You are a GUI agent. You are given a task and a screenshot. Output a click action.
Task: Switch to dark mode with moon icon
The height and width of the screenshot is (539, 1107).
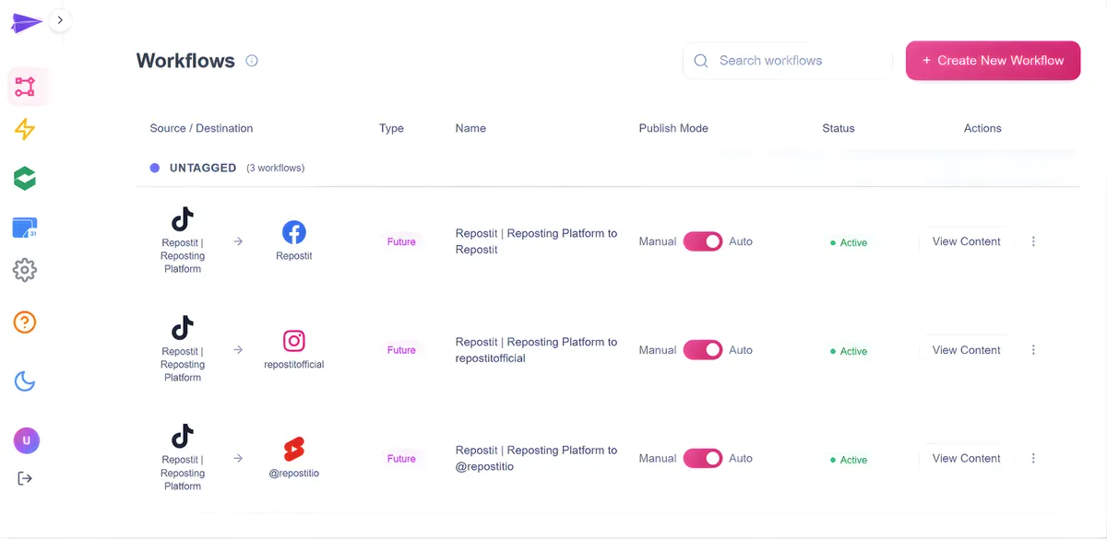(25, 381)
